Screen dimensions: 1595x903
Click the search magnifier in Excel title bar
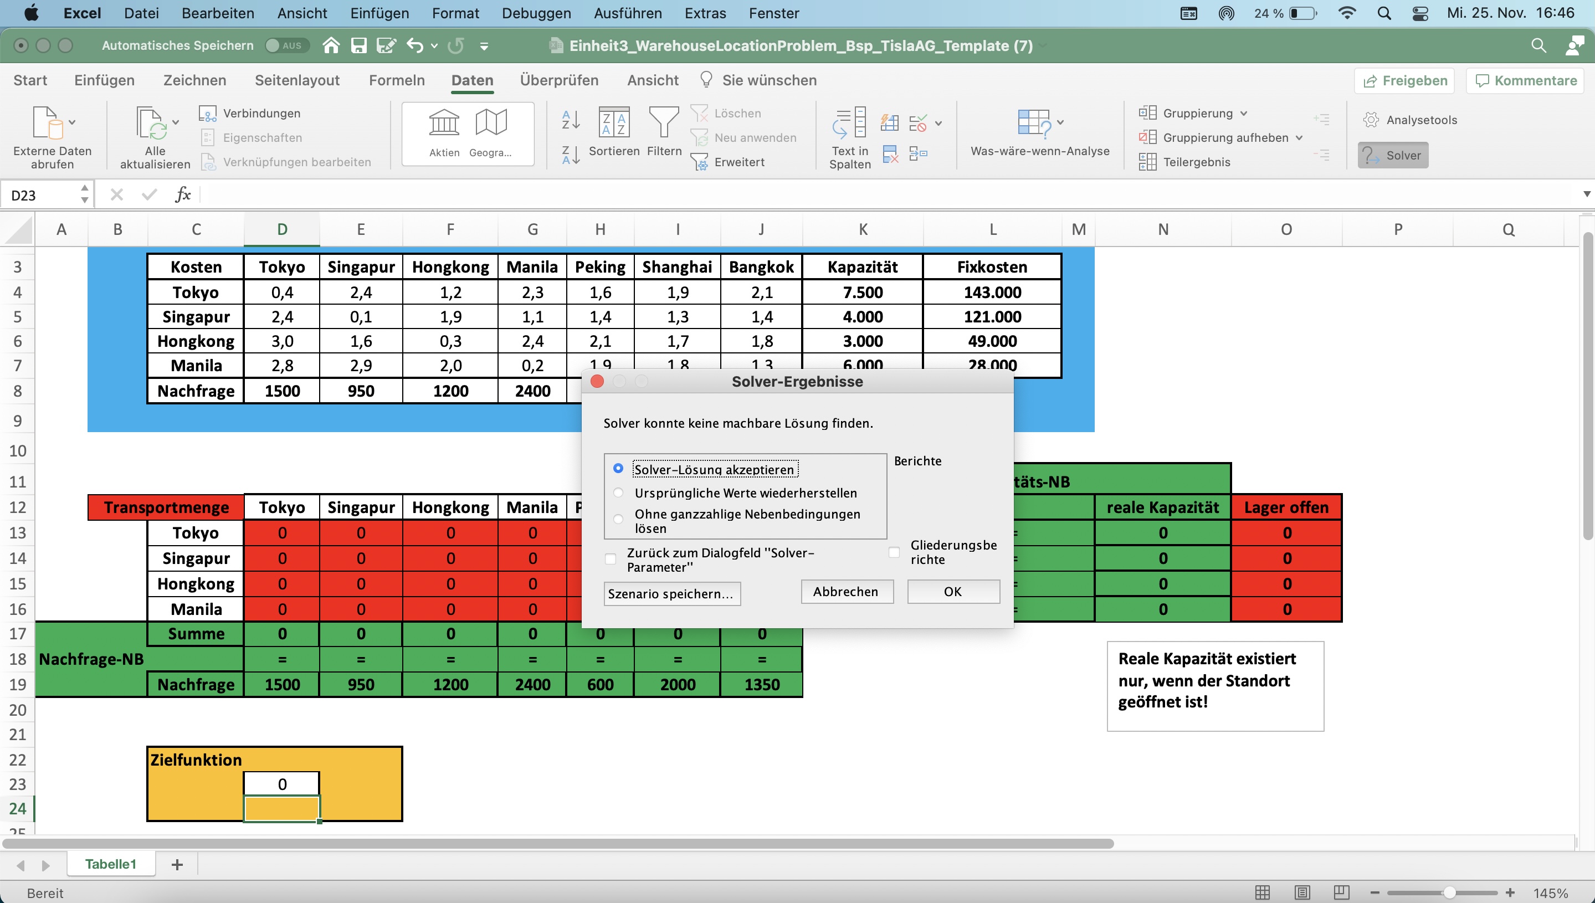(1538, 45)
